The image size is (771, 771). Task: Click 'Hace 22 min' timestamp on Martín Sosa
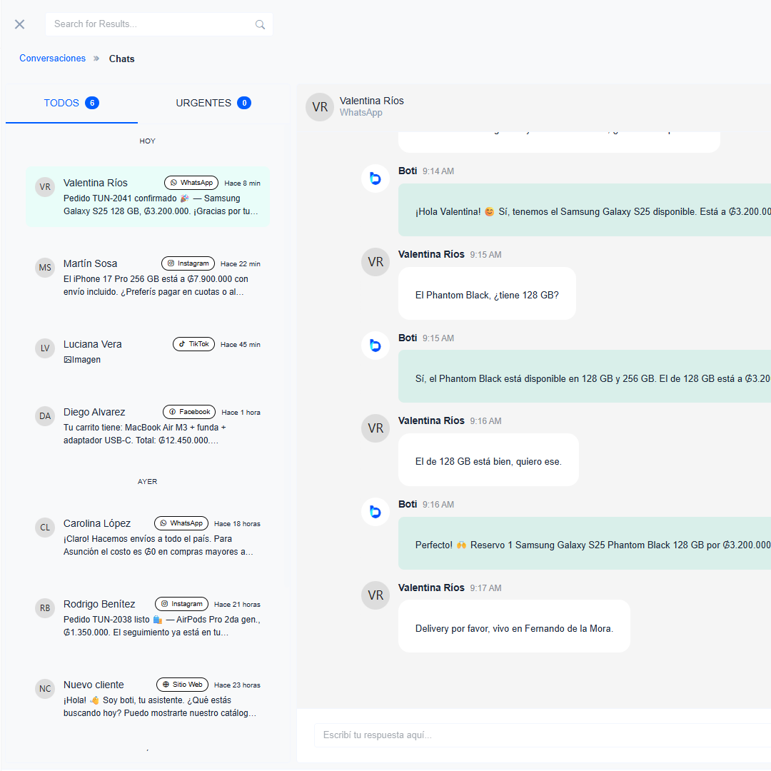(x=241, y=263)
